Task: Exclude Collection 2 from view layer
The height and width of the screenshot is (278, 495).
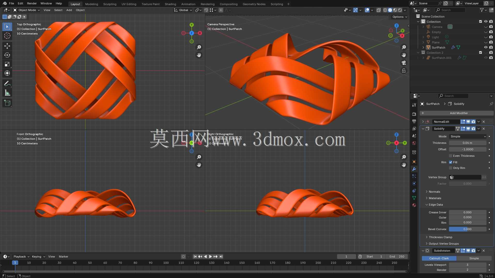Action: 481,52
